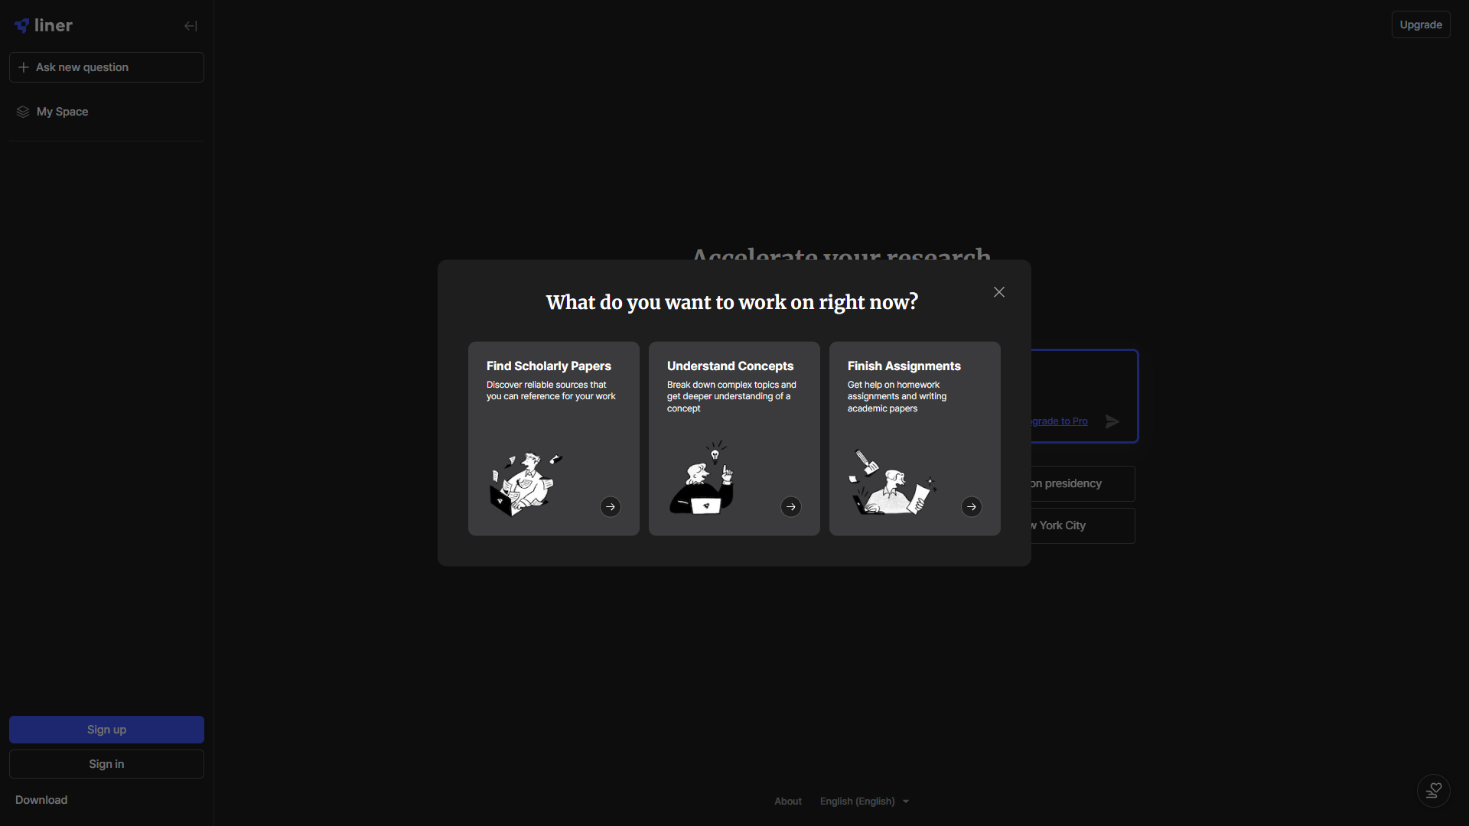The image size is (1469, 826).
Task: Open the feedback icon bottom right
Action: click(x=1433, y=790)
